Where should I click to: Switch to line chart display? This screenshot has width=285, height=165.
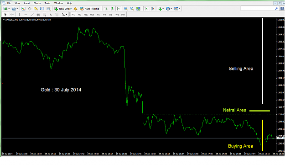tap(119, 9)
